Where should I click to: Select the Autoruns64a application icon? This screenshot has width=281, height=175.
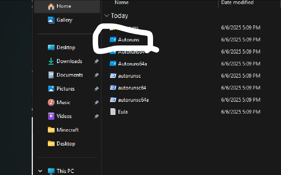click(113, 63)
